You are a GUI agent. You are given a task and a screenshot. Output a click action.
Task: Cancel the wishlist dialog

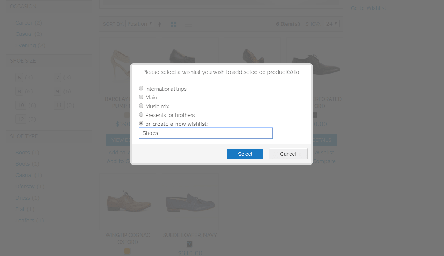288,154
